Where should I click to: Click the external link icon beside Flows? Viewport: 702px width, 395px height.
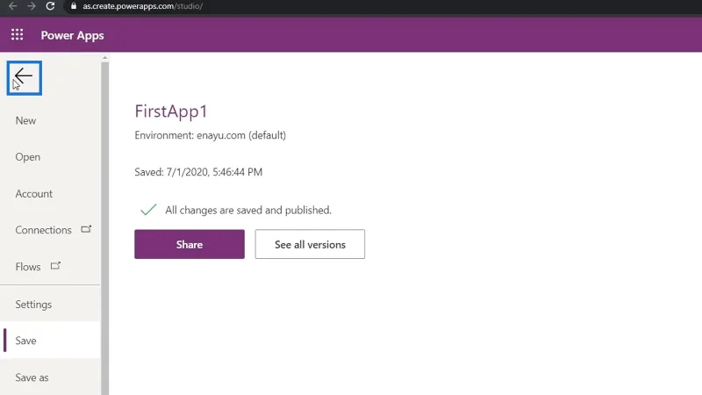[55, 266]
